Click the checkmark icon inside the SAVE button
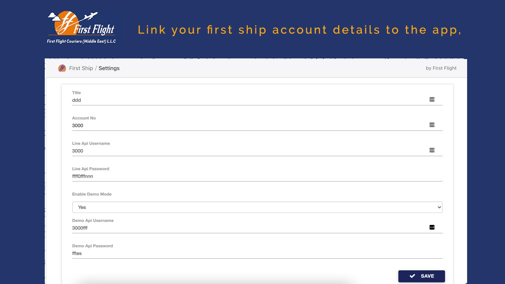This screenshot has width=505, height=284. tap(412, 275)
